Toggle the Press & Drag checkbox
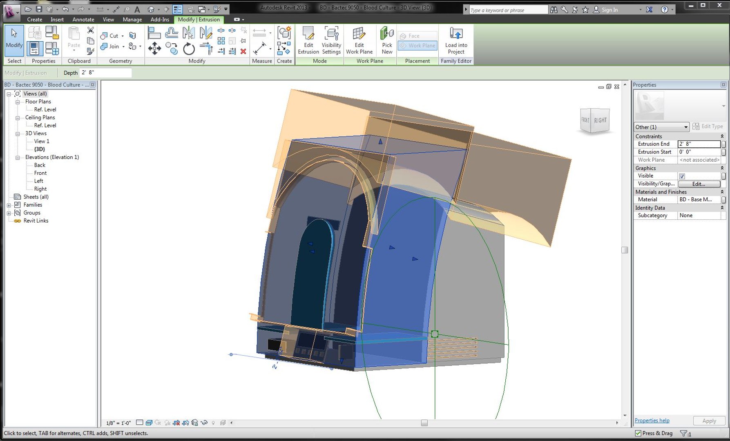Image resolution: width=730 pixels, height=441 pixels. [638, 433]
